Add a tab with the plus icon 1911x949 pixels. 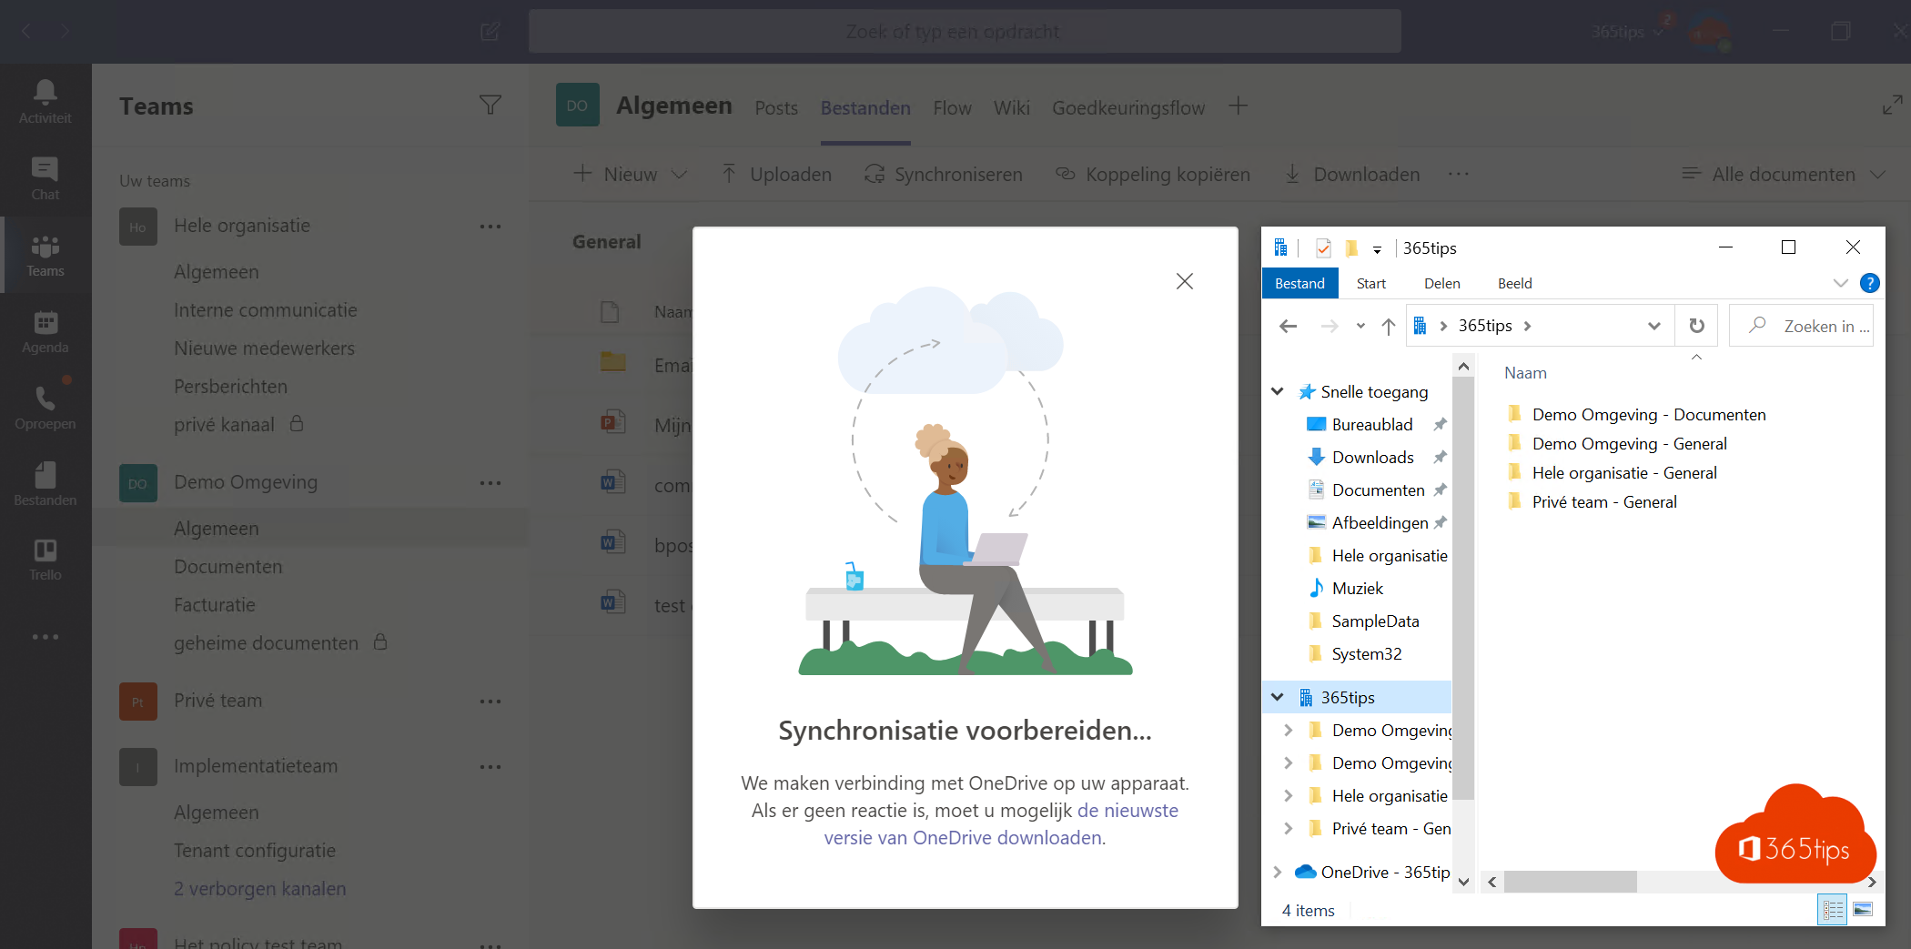(1238, 106)
